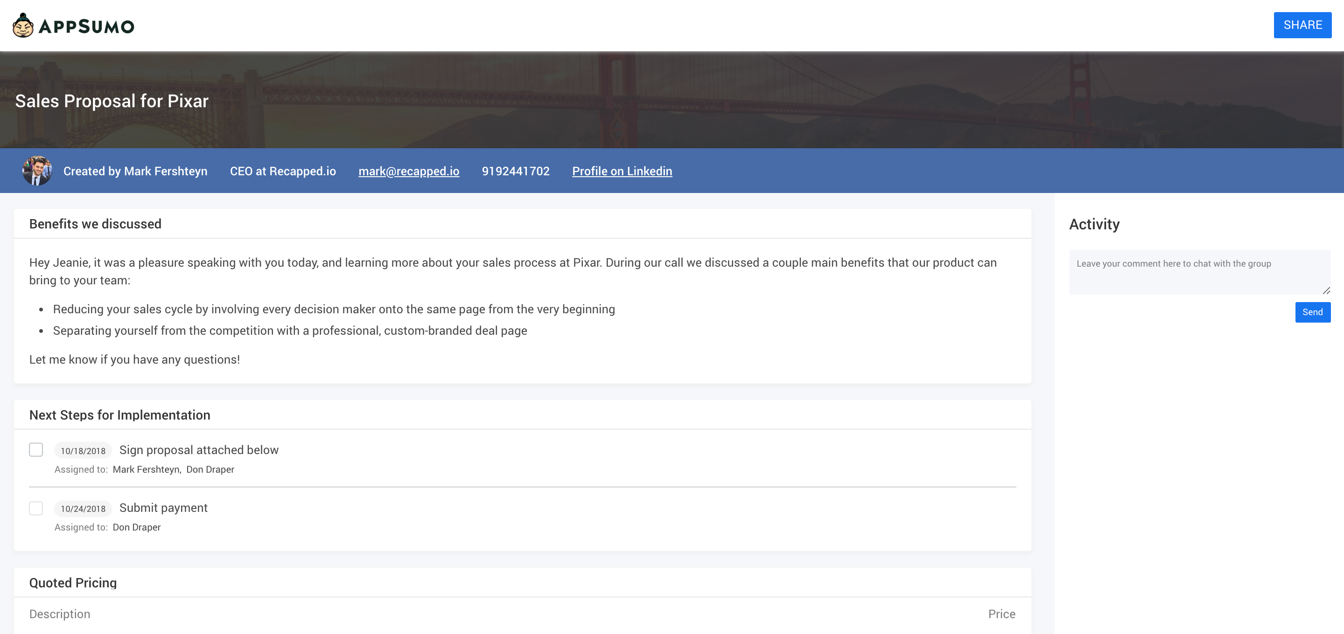The height and width of the screenshot is (634, 1344).
Task: Click the Next Steps for Implementation heading
Action: [119, 415]
